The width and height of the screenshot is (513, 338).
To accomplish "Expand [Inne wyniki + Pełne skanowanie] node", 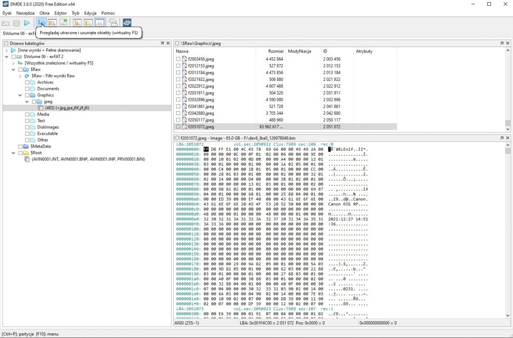I will (x=6, y=50).
